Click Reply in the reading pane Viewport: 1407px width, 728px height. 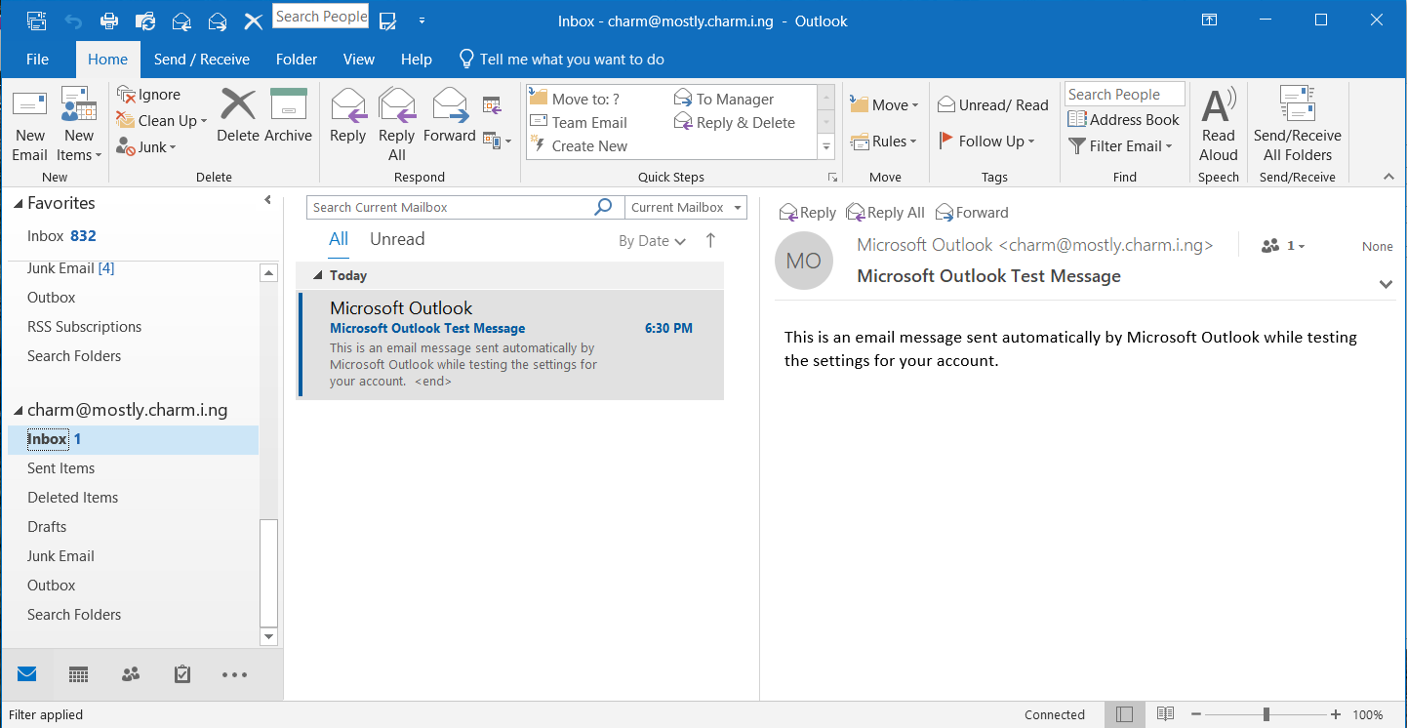(x=808, y=212)
